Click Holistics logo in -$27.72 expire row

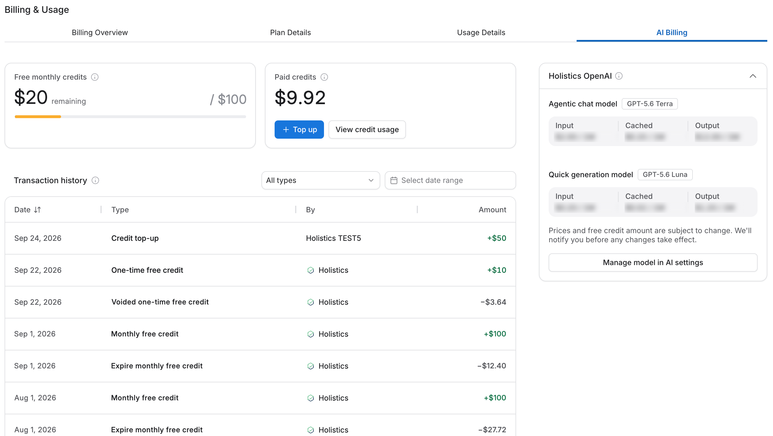click(x=311, y=430)
